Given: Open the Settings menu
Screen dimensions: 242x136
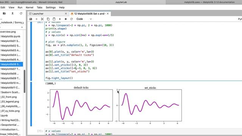Looking at the screenshot, I should [51, 8].
